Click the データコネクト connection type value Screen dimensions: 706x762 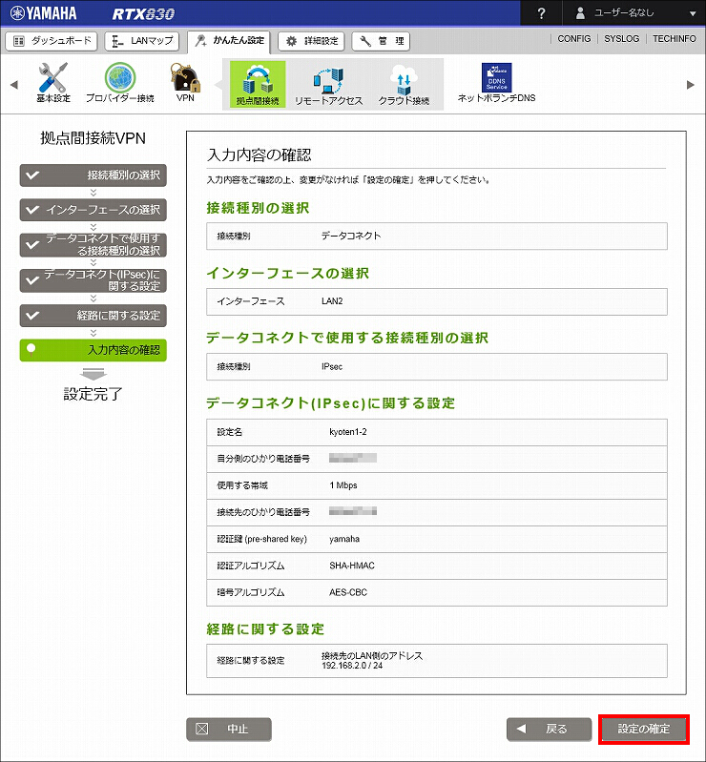click(351, 237)
